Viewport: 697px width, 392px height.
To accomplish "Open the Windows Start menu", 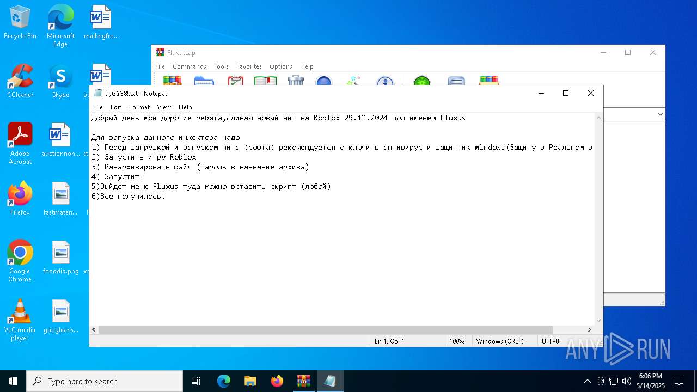I will (x=13, y=381).
